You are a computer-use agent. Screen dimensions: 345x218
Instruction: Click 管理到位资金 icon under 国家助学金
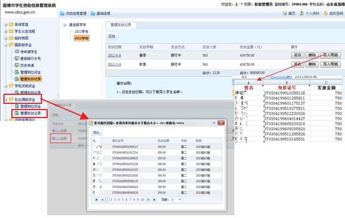pos(17,72)
